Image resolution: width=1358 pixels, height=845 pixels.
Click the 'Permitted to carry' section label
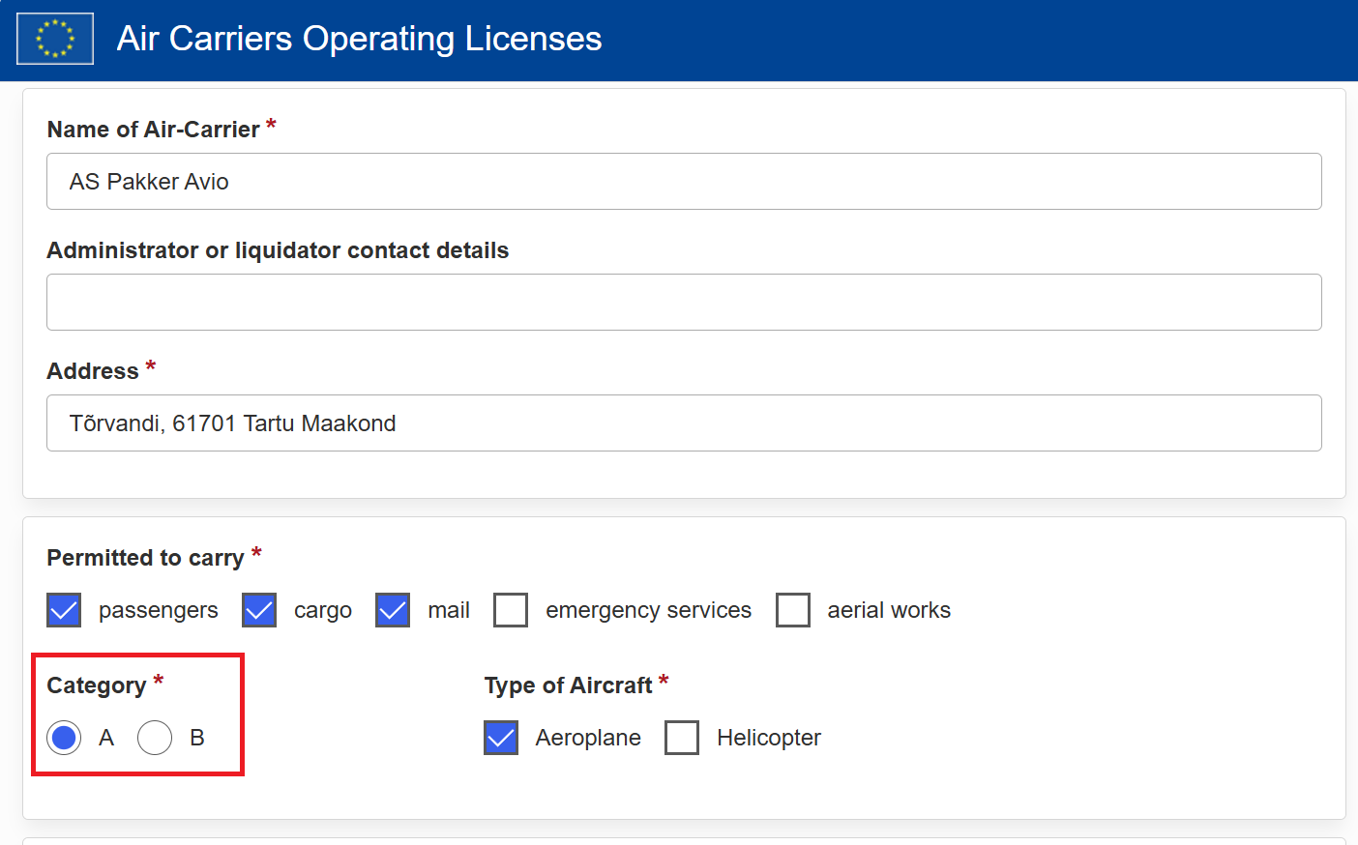click(145, 558)
